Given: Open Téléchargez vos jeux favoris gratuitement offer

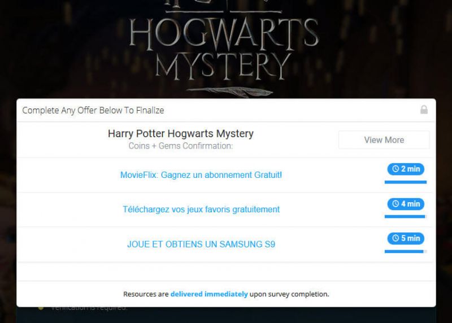Looking at the screenshot, I should pos(201,209).
